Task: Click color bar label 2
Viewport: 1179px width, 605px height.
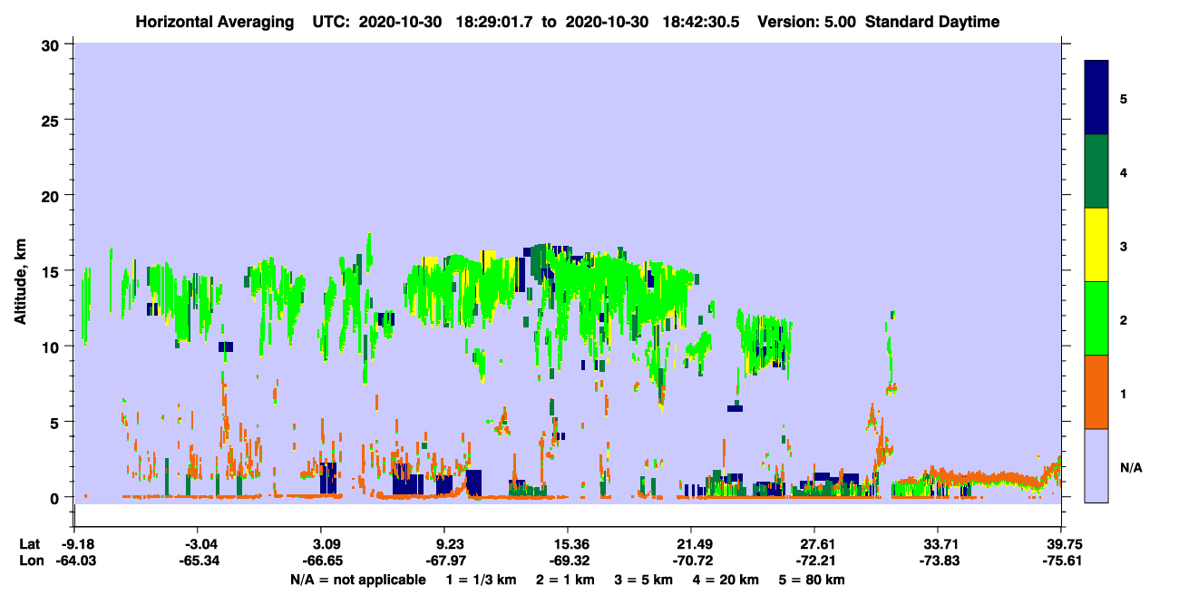Action: click(1124, 319)
